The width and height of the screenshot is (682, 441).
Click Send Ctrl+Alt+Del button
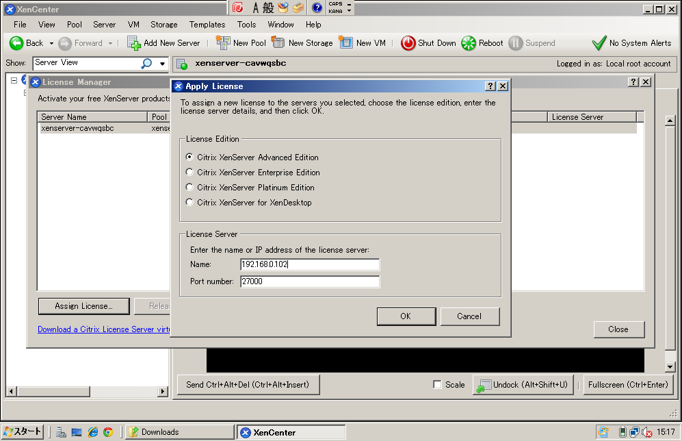click(x=248, y=385)
